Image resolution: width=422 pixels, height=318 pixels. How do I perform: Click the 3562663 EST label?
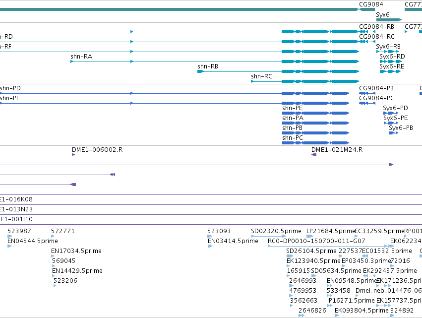coord(303,301)
